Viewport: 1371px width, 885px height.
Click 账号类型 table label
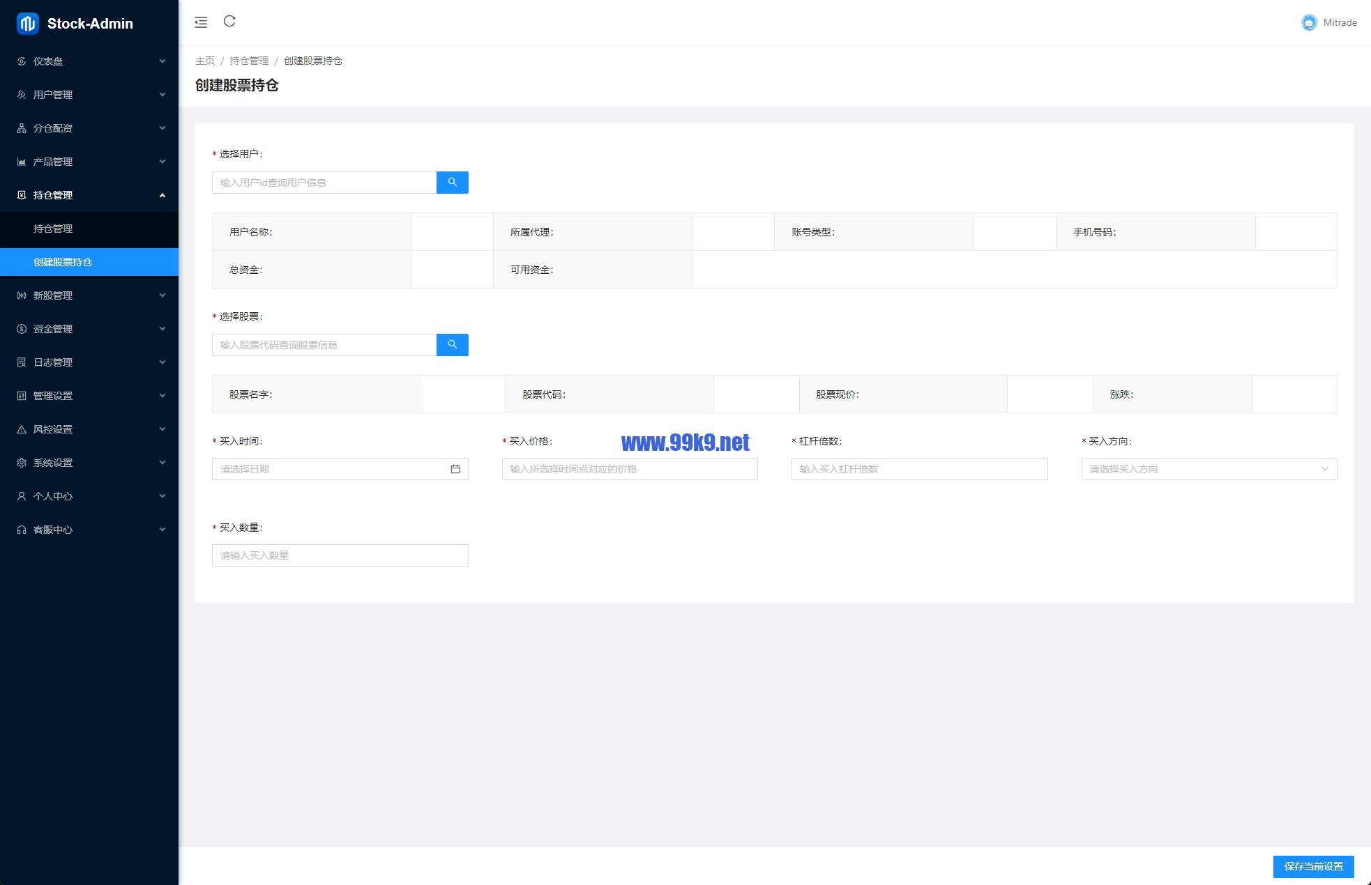pos(813,232)
